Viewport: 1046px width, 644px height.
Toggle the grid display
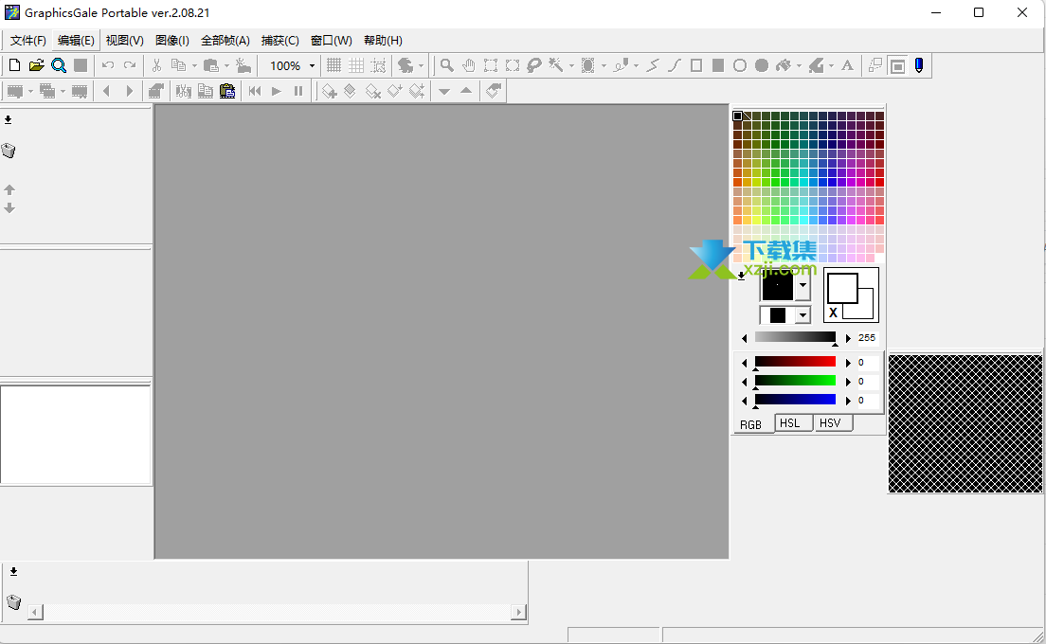click(x=334, y=65)
